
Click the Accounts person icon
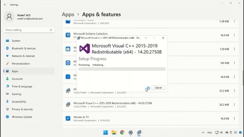[7, 79]
